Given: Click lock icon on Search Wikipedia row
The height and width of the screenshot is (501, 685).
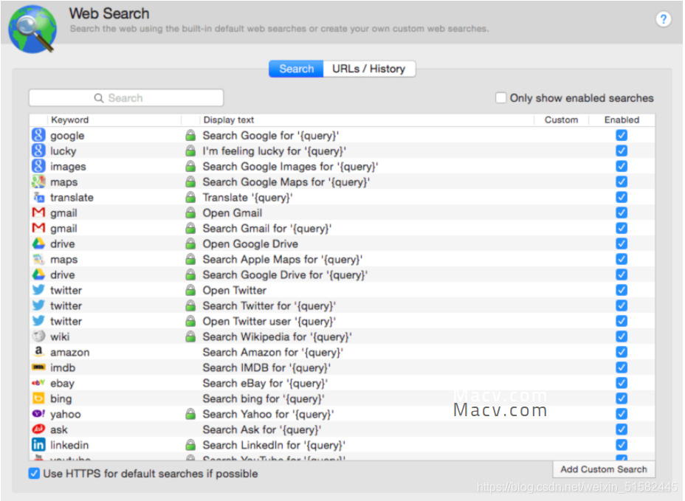Looking at the screenshot, I should 190,336.
